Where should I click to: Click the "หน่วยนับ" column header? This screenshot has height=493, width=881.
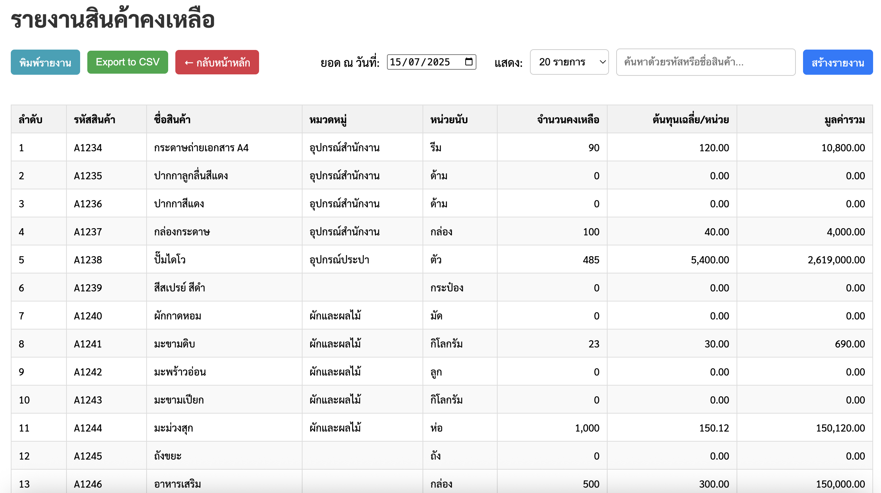click(x=449, y=119)
